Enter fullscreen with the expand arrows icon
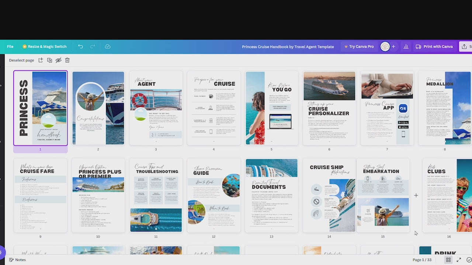 tap(459, 260)
